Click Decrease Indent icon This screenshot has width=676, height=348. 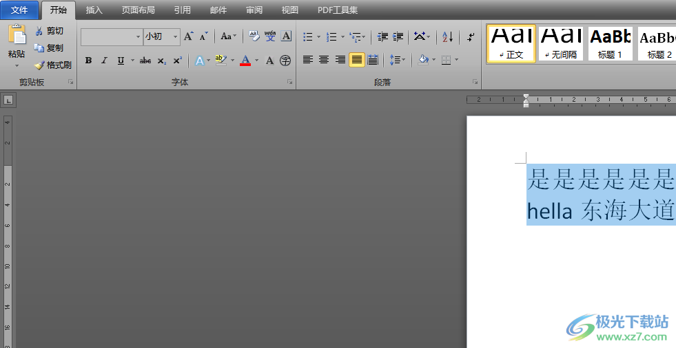click(382, 37)
